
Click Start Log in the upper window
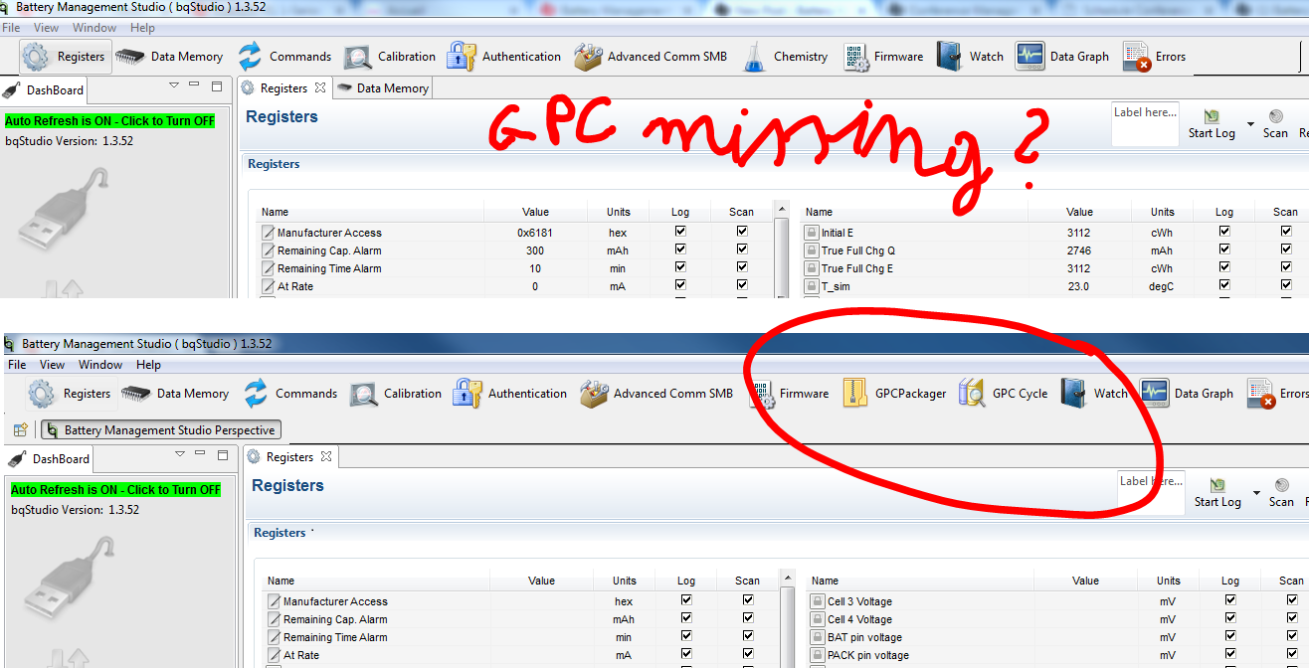coord(1212,124)
